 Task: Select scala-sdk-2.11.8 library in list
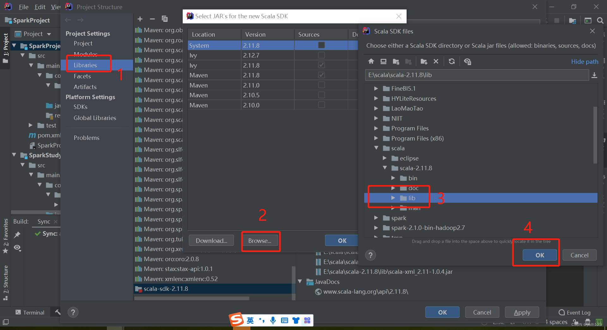tap(213, 289)
